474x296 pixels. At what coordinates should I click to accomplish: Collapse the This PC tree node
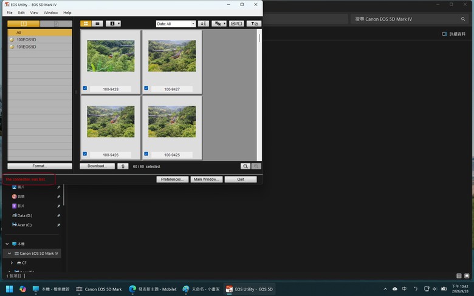click(x=7, y=244)
